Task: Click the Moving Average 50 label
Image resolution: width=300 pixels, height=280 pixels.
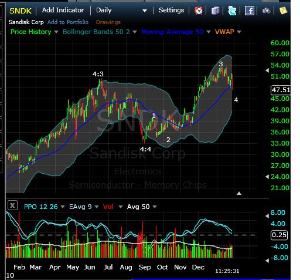Action: (x=172, y=32)
